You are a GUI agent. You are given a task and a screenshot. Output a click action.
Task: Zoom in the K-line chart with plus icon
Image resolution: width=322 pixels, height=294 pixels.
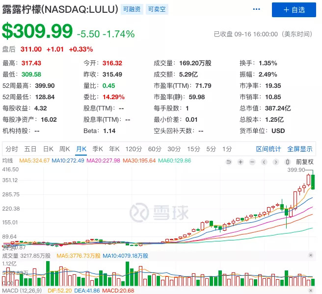pyautogui.click(x=240, y=162)
